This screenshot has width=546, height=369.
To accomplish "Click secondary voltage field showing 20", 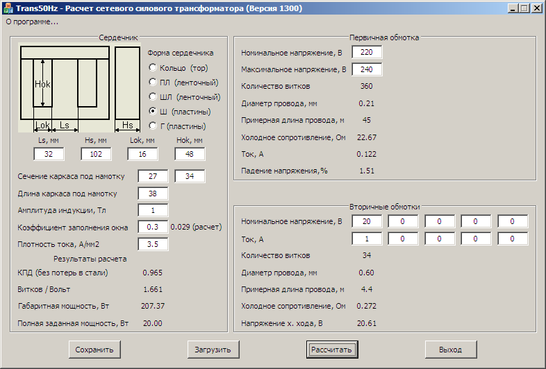I will click(x=367, y=221).
